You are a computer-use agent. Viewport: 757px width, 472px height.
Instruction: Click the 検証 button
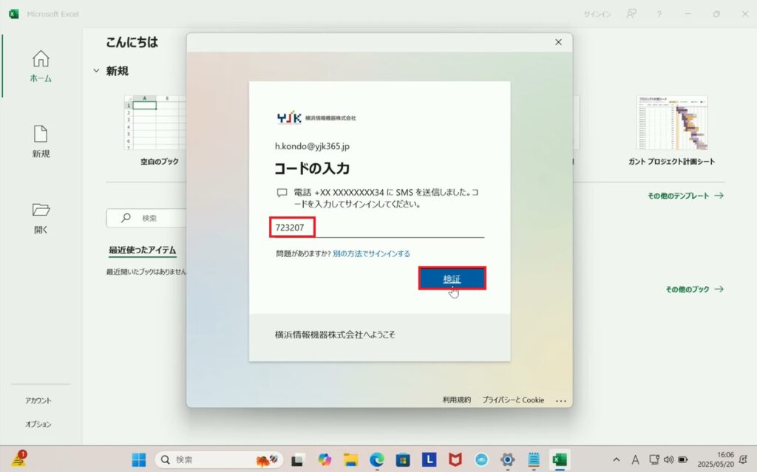(452, 278)
